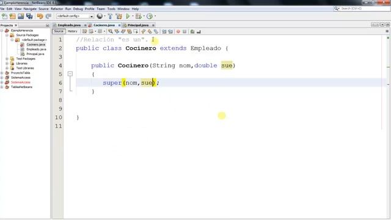
Task: Open the Refactor menu
Action: 57,9
